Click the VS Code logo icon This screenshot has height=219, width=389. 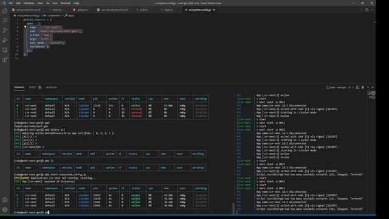pos(4,3)
